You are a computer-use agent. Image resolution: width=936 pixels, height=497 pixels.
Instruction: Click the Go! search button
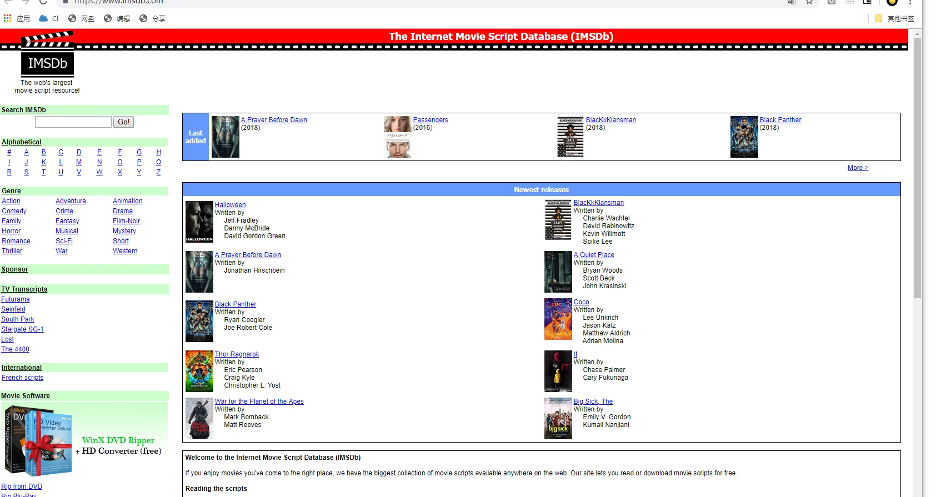click(124, 122)
